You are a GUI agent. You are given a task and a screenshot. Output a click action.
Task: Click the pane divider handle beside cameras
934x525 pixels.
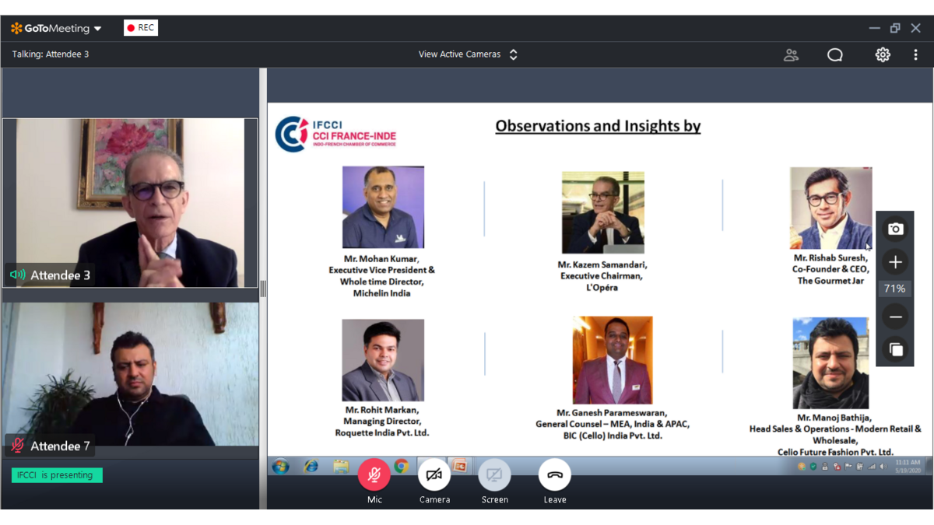tap(263, 289)
